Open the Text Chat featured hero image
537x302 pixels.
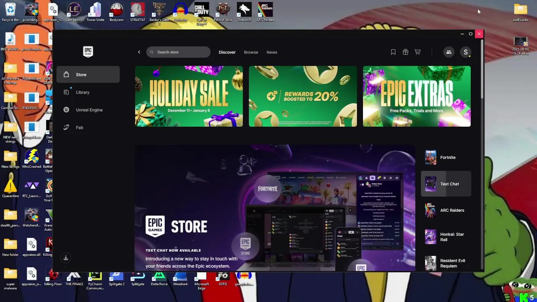pos(275,208)
